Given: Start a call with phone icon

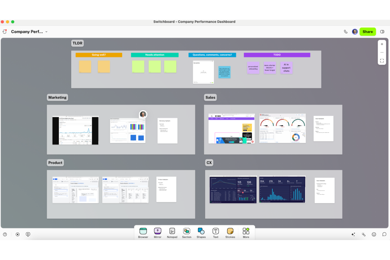Looking at the screenshot, I should coord(346,32).
